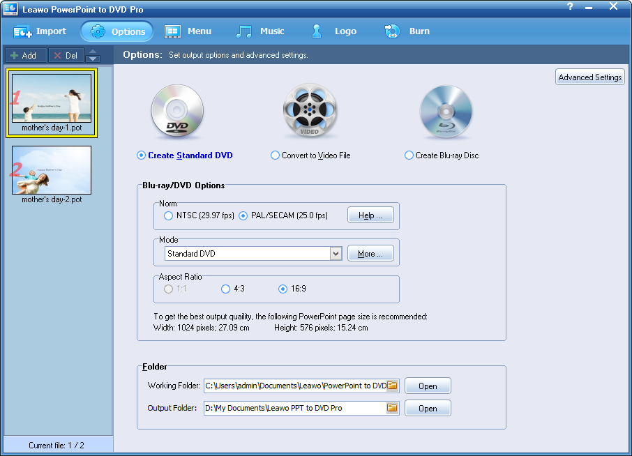Screen dimensions: 632x456
Task: Click the video film reel icon
Action: (310, 110)
